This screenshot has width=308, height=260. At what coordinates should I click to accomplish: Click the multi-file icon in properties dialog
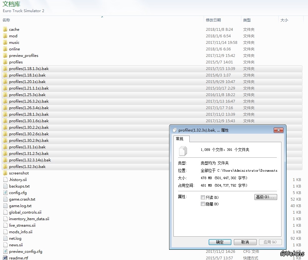pyautogui.click(x=183, y=151)
